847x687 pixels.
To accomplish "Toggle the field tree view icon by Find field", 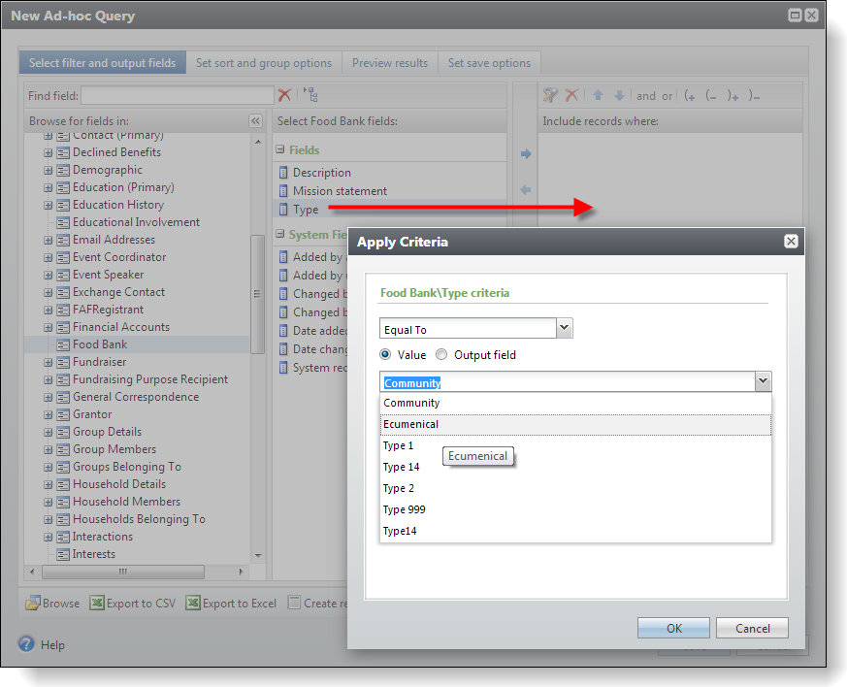I will click(x=311, y=95).
